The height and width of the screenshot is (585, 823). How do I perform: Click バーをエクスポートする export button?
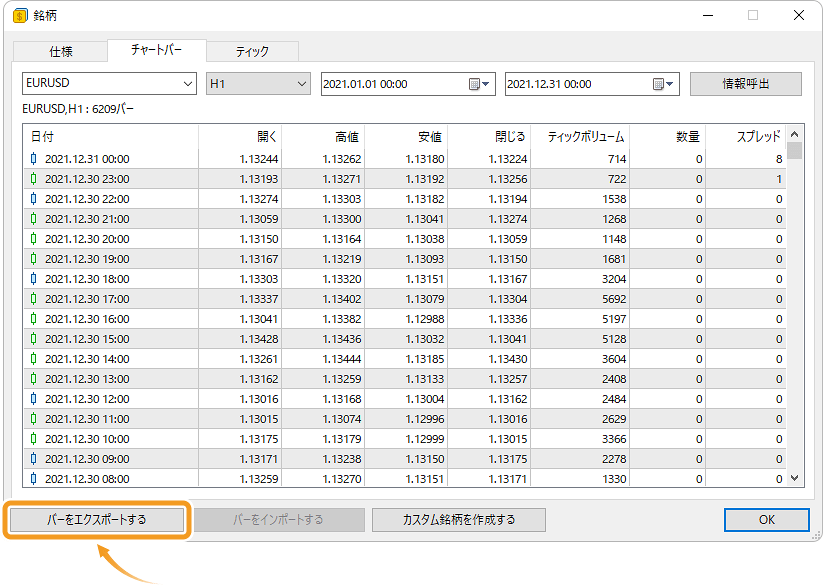97,520
